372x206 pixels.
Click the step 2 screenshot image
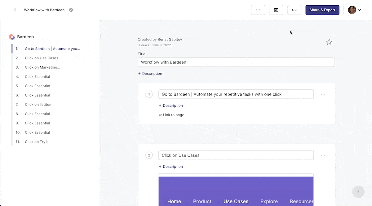(x=236, y=190)
